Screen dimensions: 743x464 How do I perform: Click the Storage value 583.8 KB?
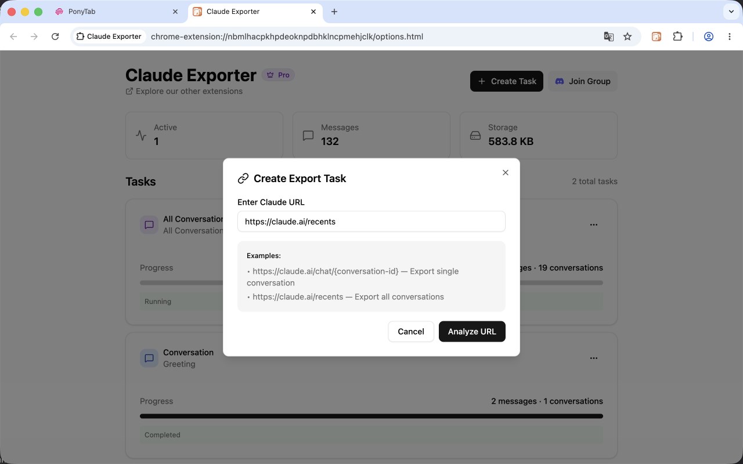click(511, 142)
